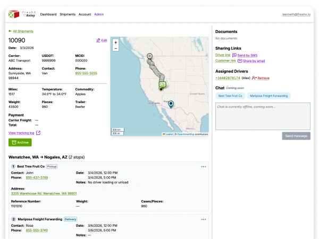This screenshot has height=239, width=319.
Task: Click the pencil icon next to Edit
Action: 98,40
